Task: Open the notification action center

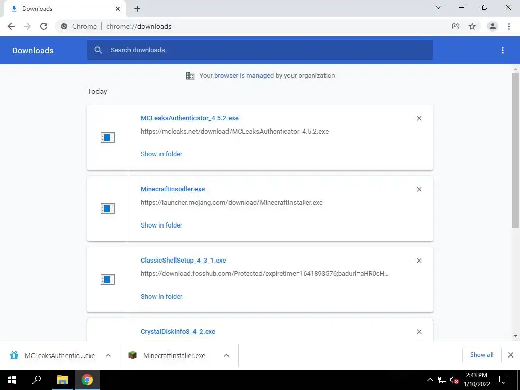Action: click(x=503, y=380)
